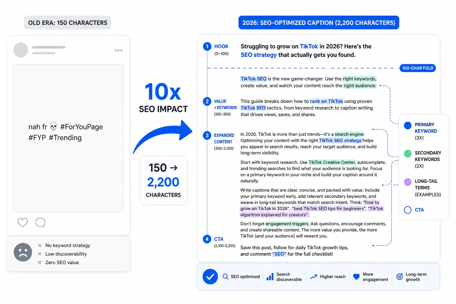Click the VALUE + KEYWORDS section label
This screenshot has width=456, height=304.
[x=225, y=104]
